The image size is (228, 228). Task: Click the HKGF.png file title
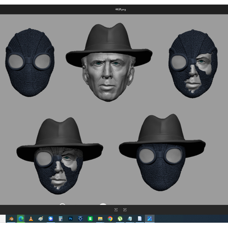120,9
